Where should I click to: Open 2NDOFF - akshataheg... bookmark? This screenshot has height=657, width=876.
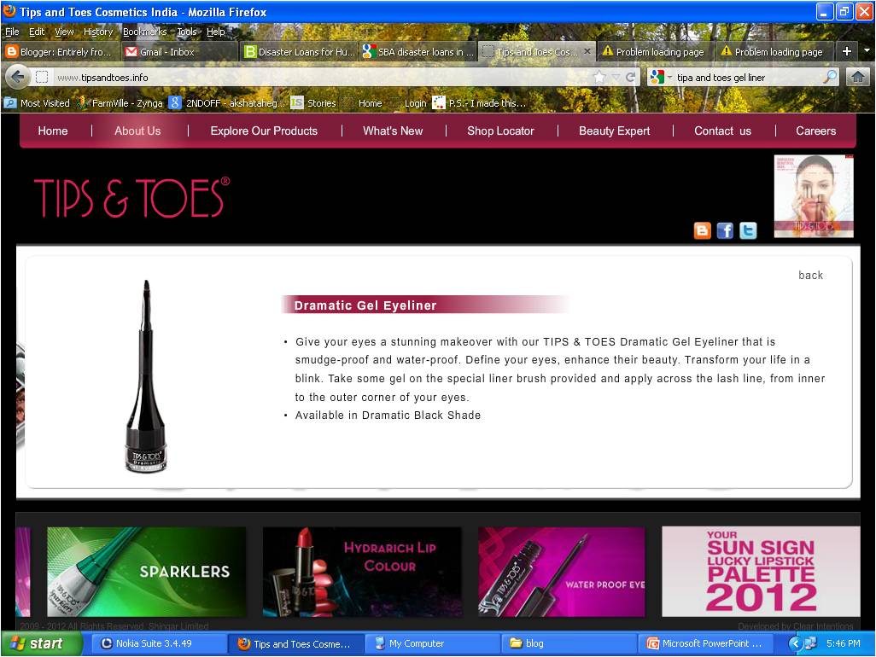pyautogui.click(x=226, y=102)
